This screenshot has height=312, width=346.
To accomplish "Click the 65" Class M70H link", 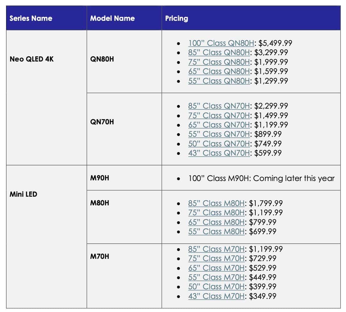I will 216,268.
